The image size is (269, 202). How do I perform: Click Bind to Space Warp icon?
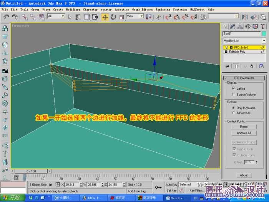click(x=42, y=17)
